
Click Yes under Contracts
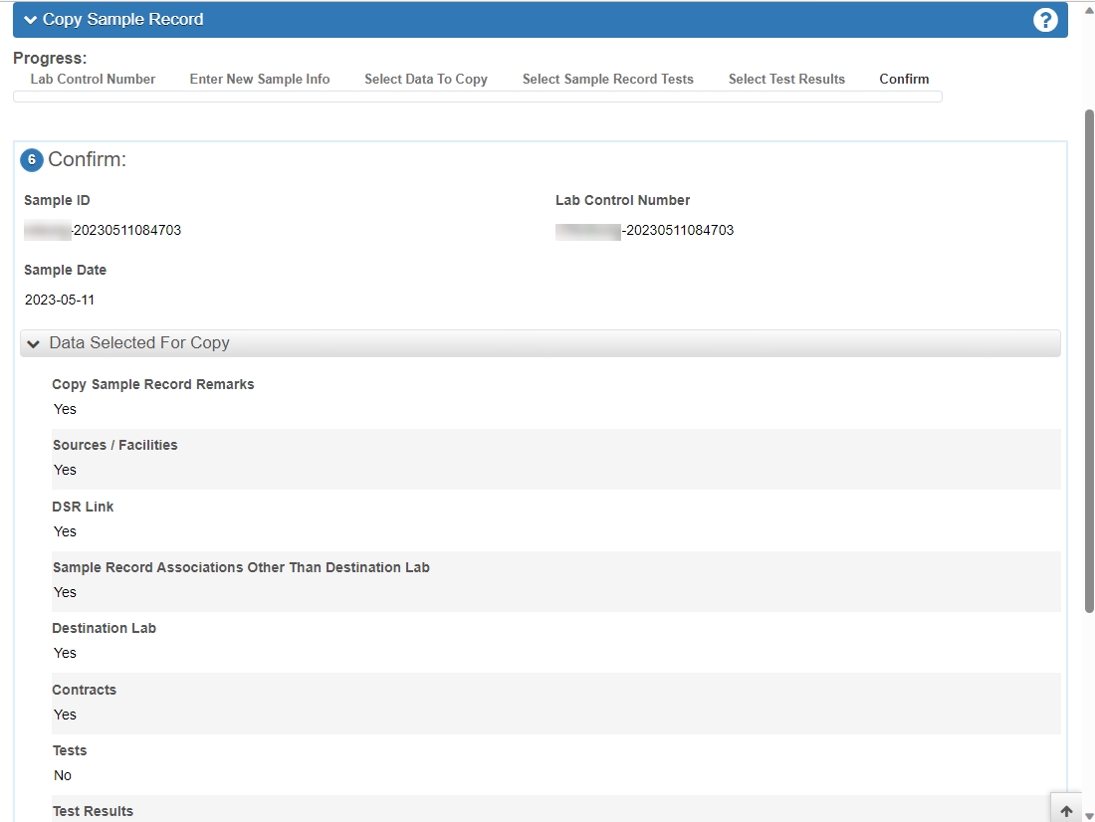(65, 715)
